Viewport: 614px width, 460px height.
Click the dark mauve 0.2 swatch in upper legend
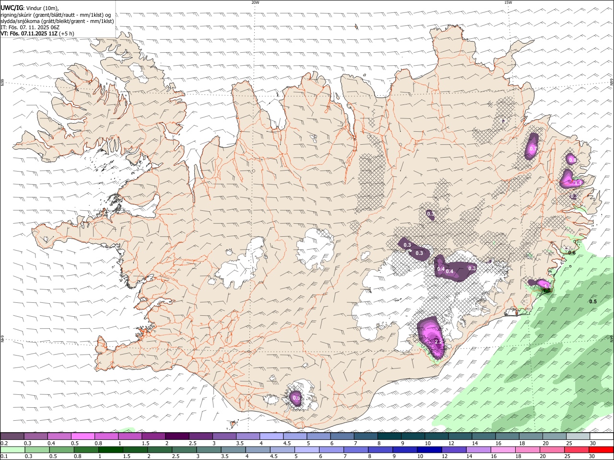coord(12,436)
